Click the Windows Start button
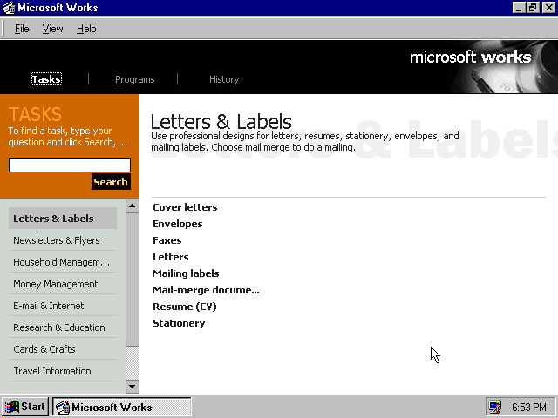558x418 pixels. click(x=25, y=407)
